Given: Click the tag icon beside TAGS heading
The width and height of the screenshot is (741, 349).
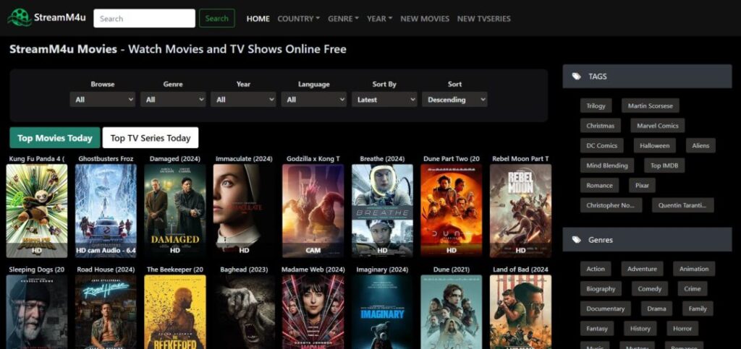Looking at the screenshot, I should pos(577,77).
